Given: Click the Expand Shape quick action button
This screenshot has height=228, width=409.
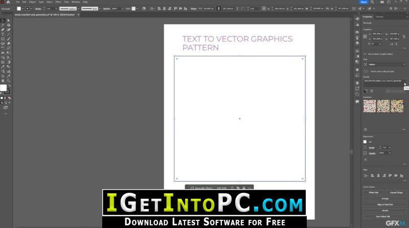Looking at the screenshot, I should point(396,193).
